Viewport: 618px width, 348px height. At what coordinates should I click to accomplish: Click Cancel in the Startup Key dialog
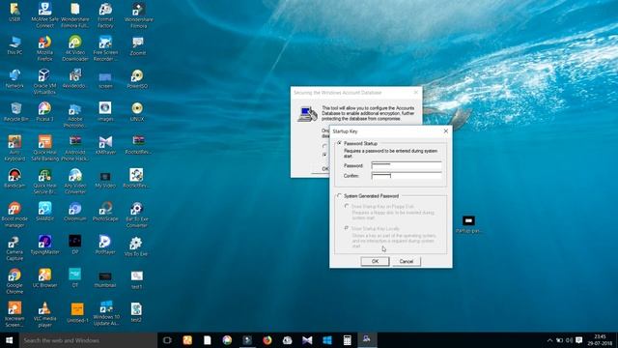click(406, 261)
